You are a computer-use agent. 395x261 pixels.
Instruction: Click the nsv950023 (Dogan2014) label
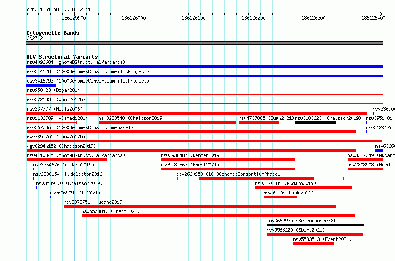point(55,90)
